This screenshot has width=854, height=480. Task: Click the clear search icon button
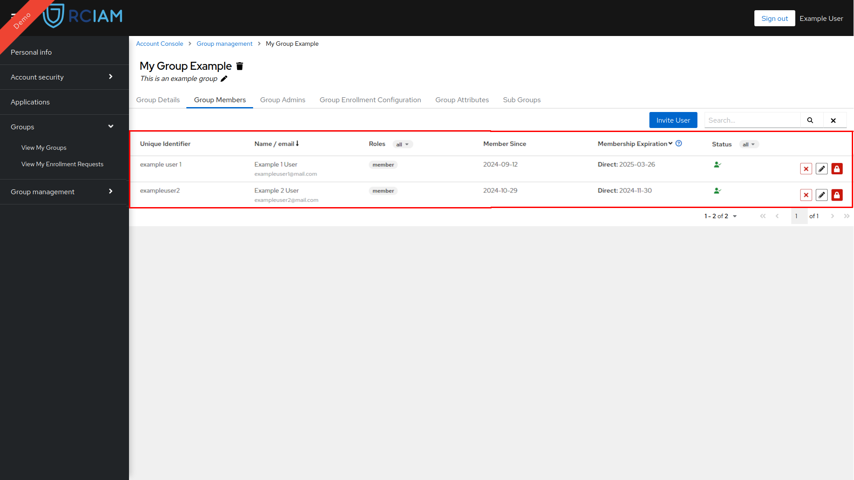click(x=834, y=120)
